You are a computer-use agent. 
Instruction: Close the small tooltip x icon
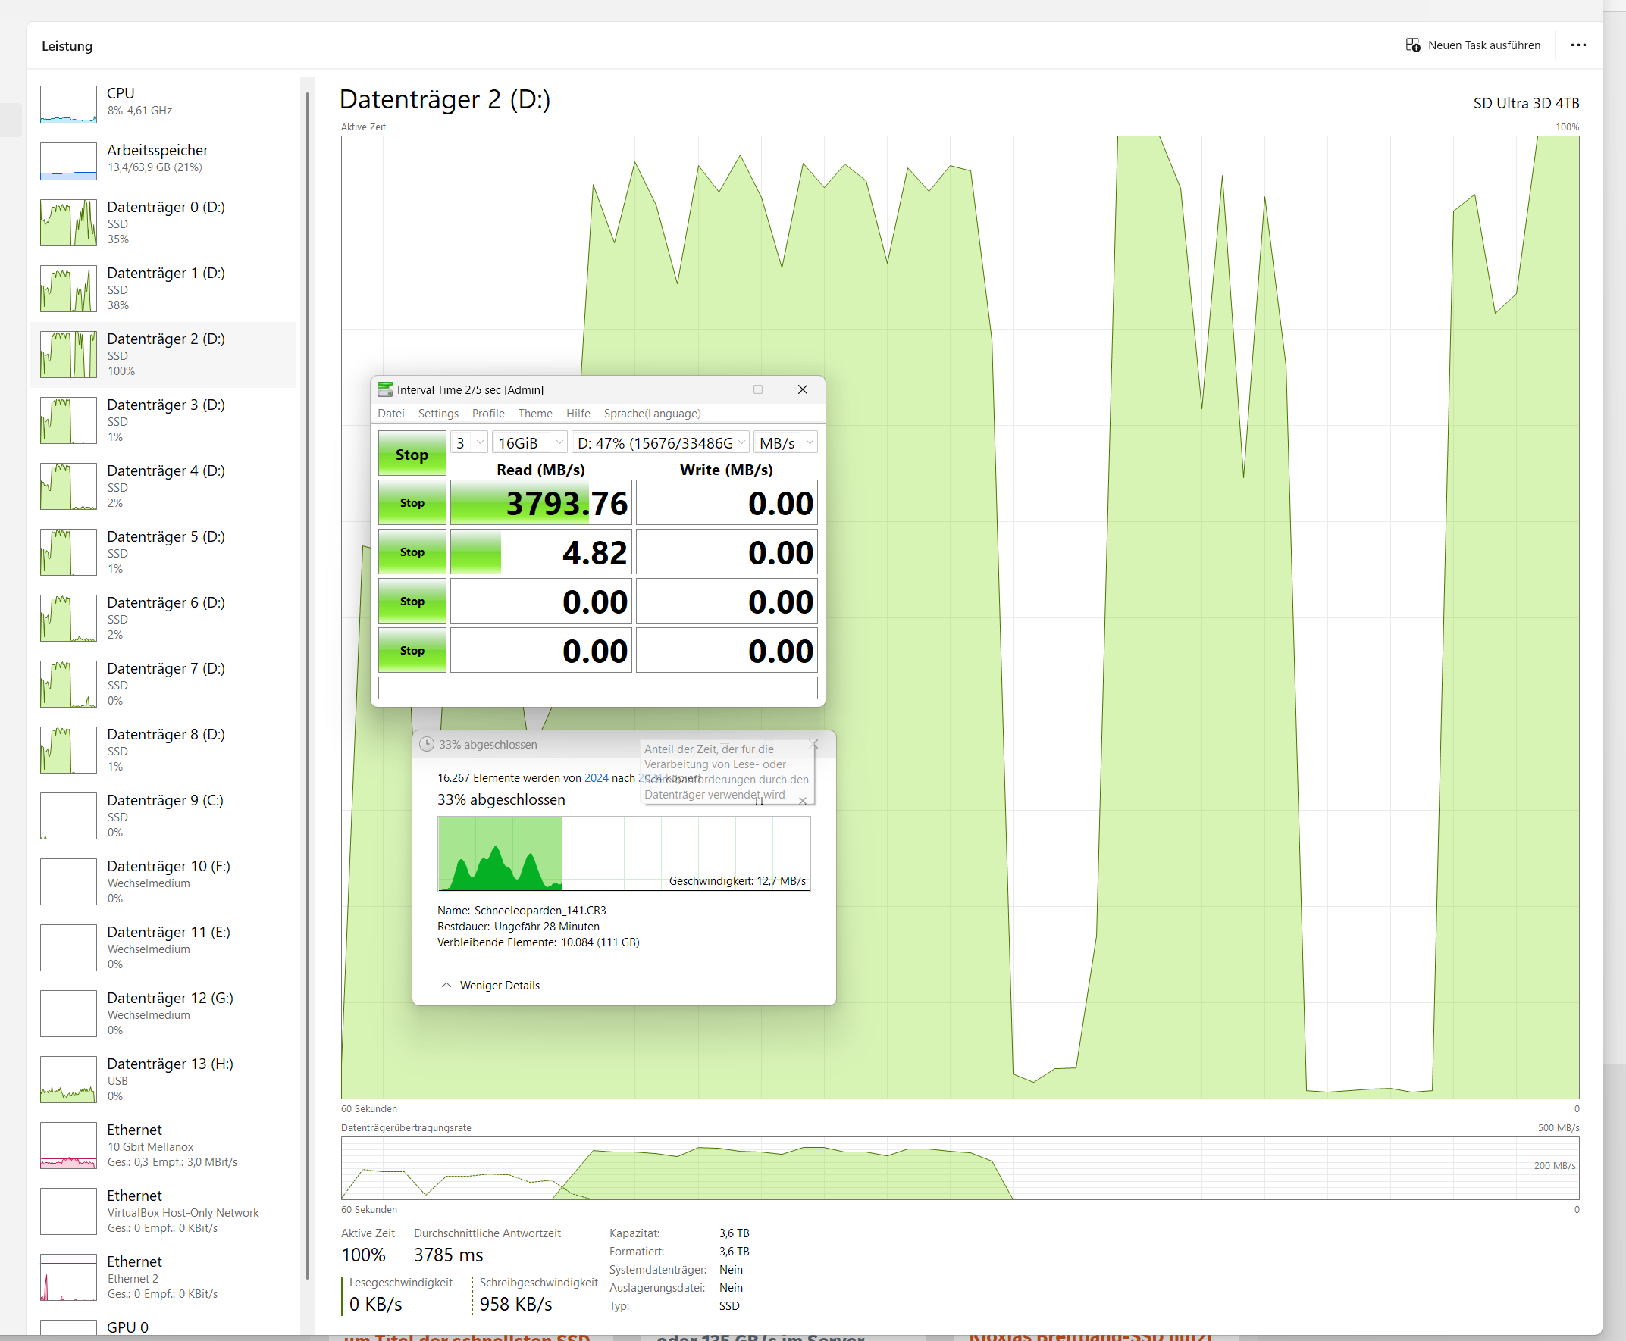point(803,800)
